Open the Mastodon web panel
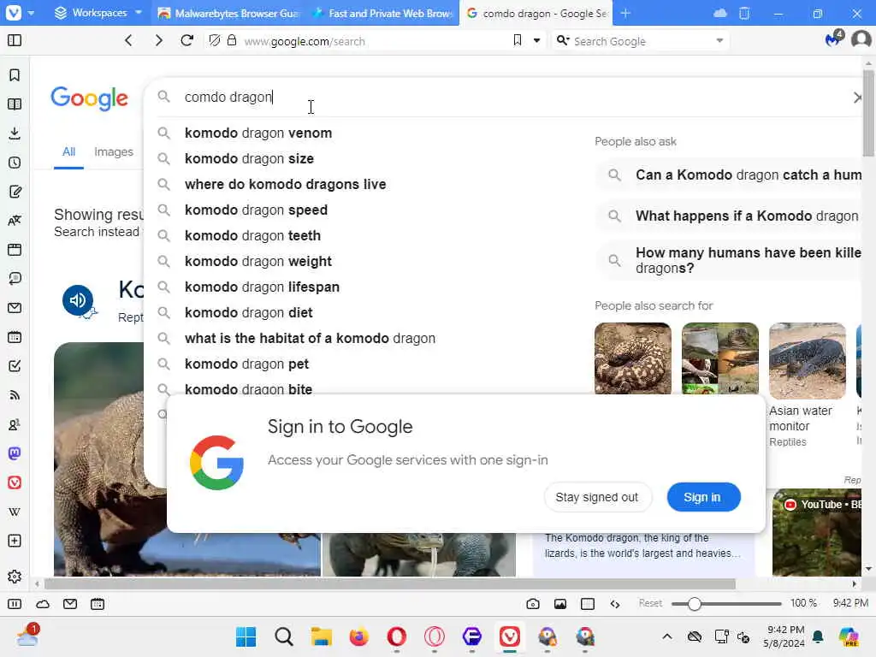The height and width of the screenshot is (657, 876). pos(15,453)
